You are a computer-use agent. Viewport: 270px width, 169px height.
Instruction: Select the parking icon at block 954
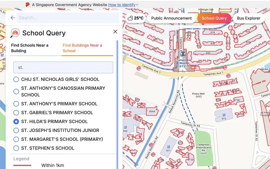[125, 127]
